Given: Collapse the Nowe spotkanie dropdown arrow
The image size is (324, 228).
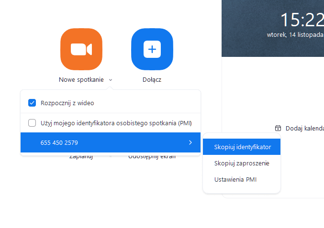Looking at the screenshot, I should click(x=111, y=80).
